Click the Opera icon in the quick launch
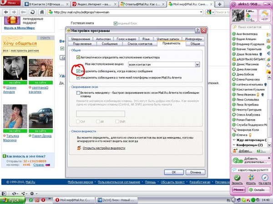This screenshot has width=273, height=204. tap(43, 200)
